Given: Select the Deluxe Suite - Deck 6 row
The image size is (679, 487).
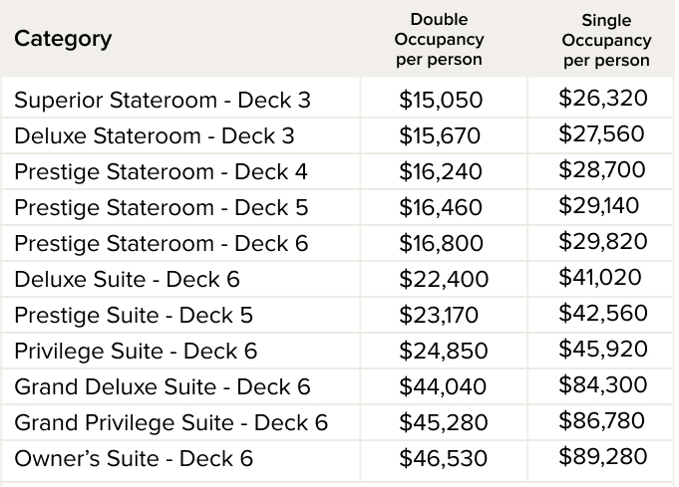Looking at the screenshot, I should (127, 280).
